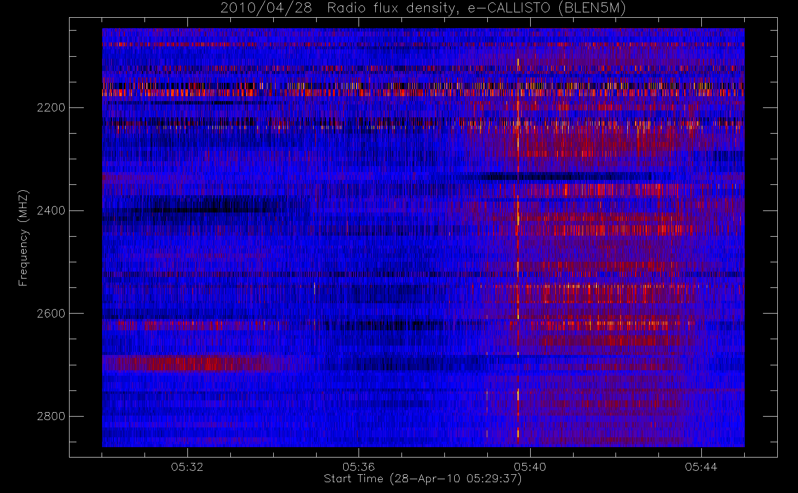Select the 'Frequency (MHZ)' y-axis label
Viewport: 798px width, 493px height.
23,238
